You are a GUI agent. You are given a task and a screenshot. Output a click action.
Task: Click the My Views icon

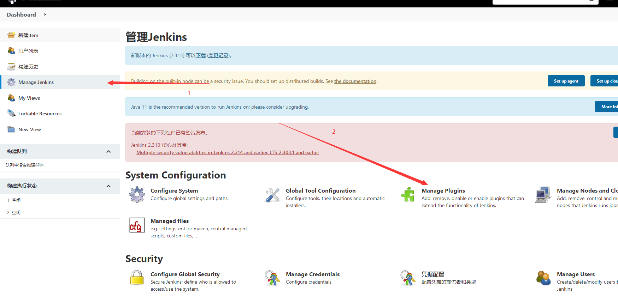point(11,98)
